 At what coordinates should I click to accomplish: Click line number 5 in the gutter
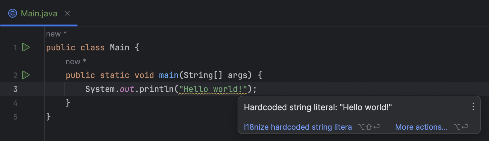15,117
